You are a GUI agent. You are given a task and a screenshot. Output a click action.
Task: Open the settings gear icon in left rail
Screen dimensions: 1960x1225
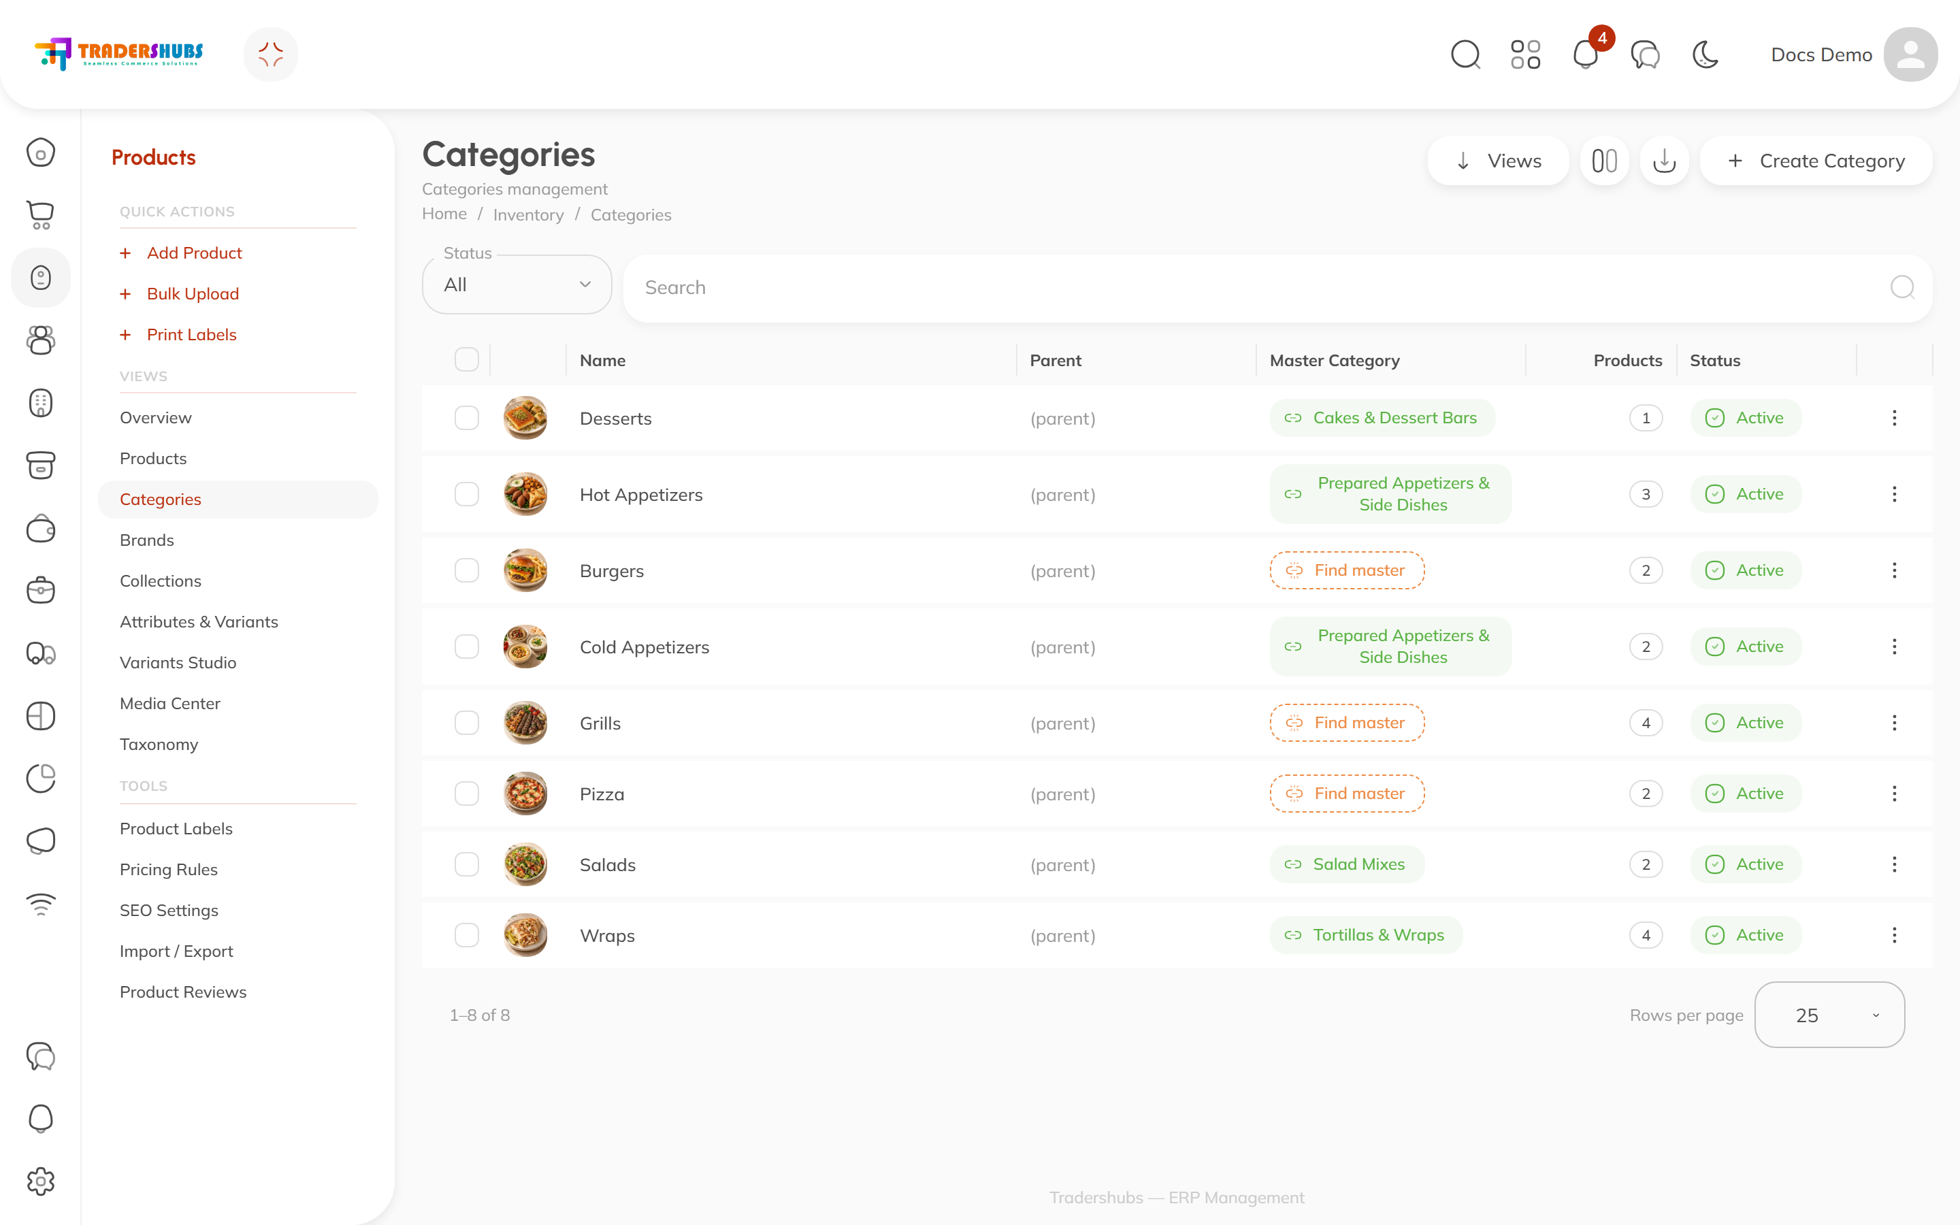[x=41, y=1181]
